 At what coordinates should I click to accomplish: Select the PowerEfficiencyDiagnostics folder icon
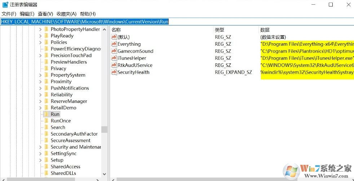point(46,49)
